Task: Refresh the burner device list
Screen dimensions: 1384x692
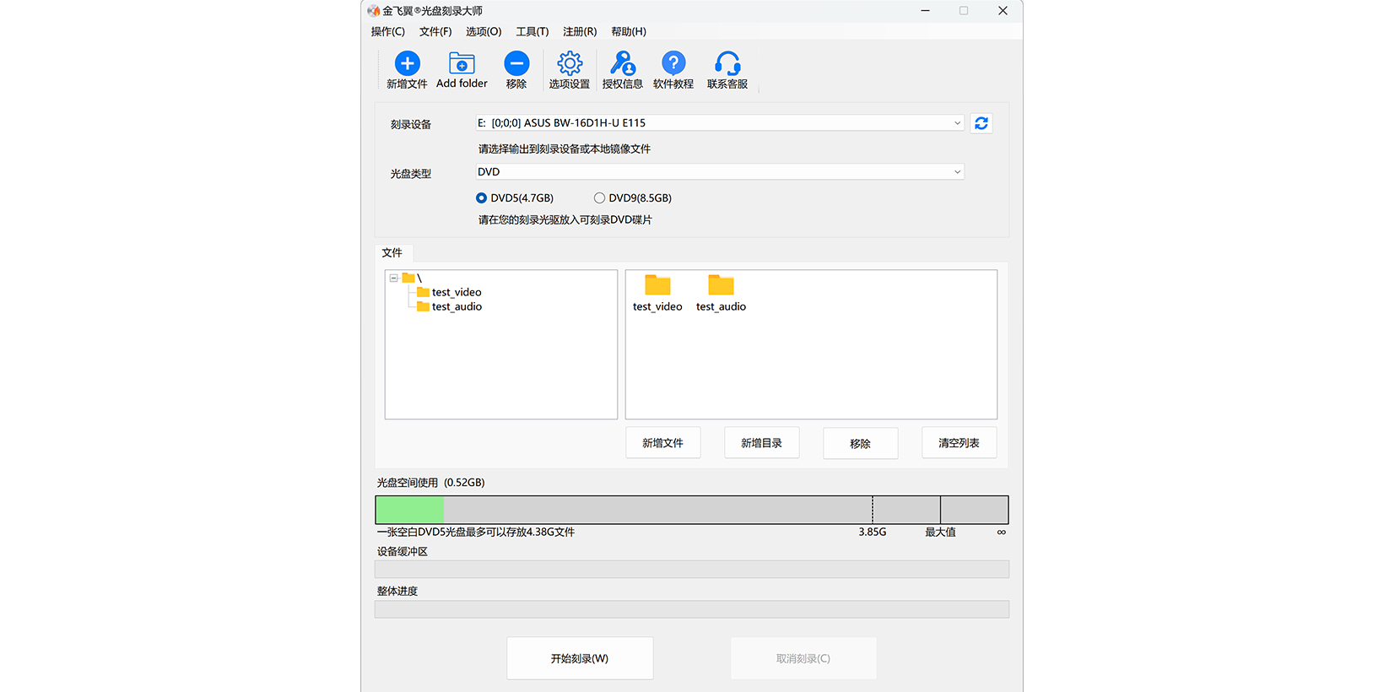Action: point(981,123)
